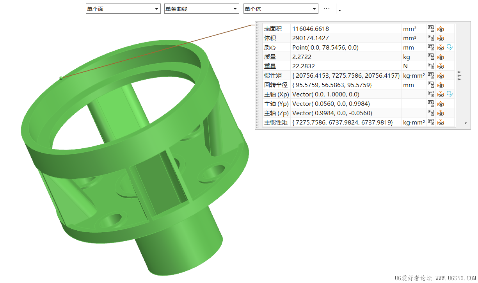Viewport: 478px width, 283px height.
Task: Open the 单个面 selection filter dropdown
Action: [x=157, y=8]
